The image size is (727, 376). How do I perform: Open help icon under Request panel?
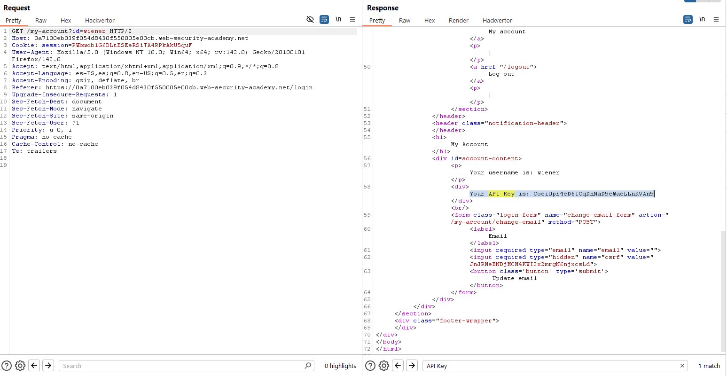[x=7, y=366]
